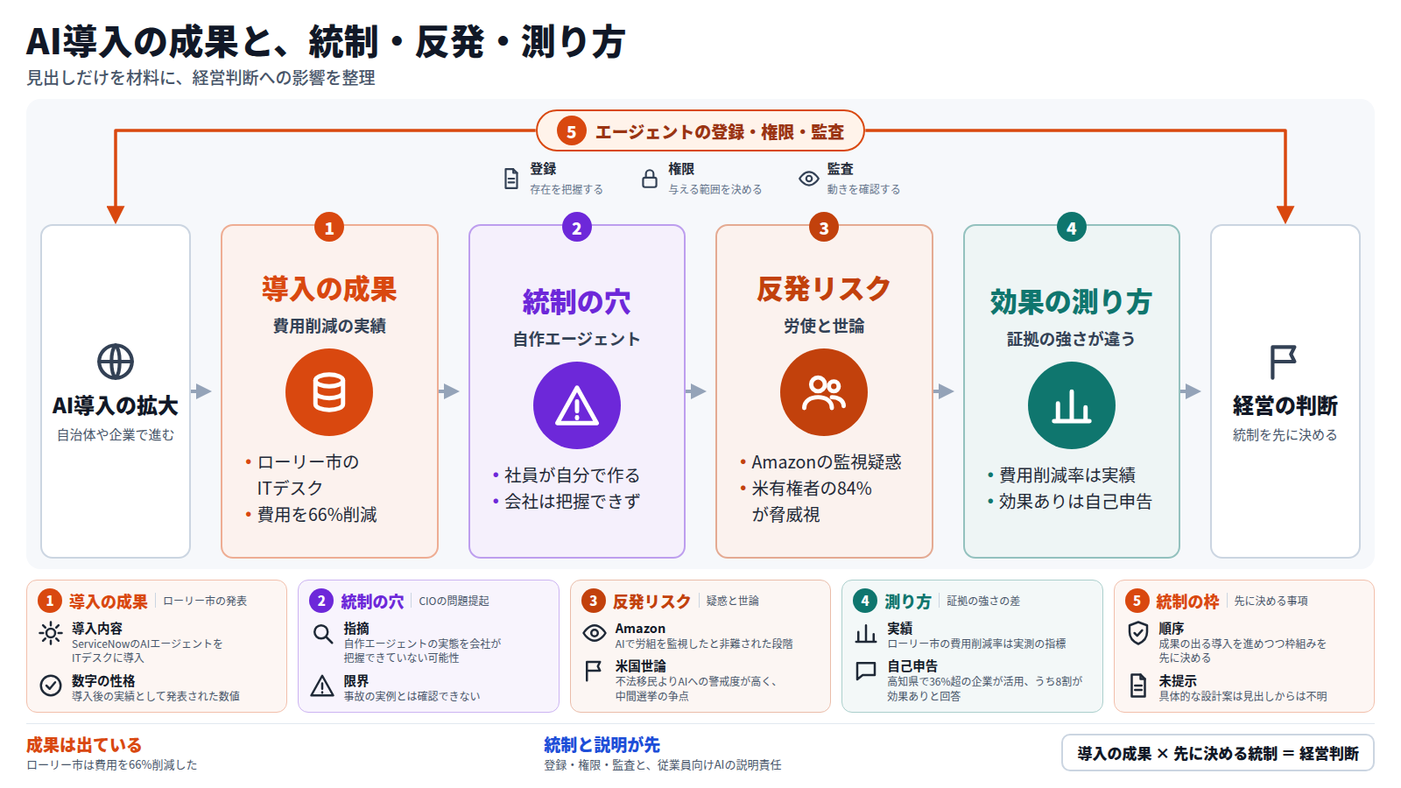Click the document icon next to 未提示
The height and width of the screenshot is (788, 1401).
pos(1138,686)
